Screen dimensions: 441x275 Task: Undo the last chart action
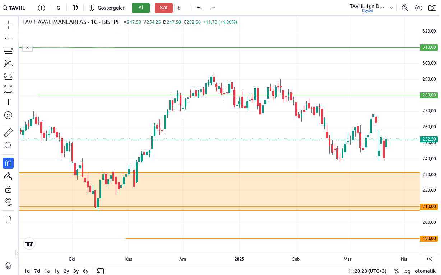pyautogui.click(x=199, y=8)
